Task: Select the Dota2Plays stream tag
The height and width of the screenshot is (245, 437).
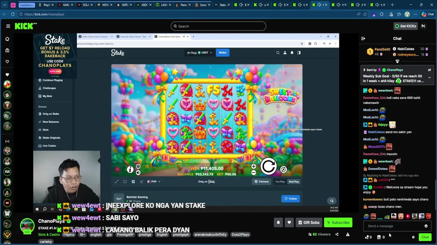Action: tap(240, 234)
